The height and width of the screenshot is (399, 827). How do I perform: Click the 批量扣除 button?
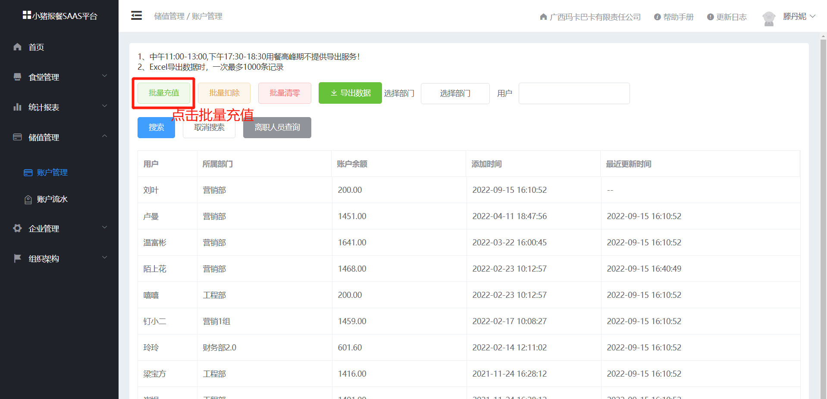[x=224, y=93]
